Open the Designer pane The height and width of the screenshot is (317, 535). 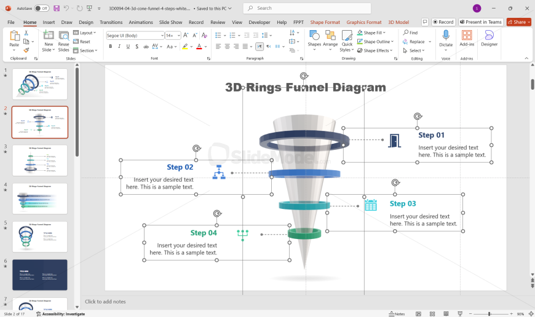[489, 38]
